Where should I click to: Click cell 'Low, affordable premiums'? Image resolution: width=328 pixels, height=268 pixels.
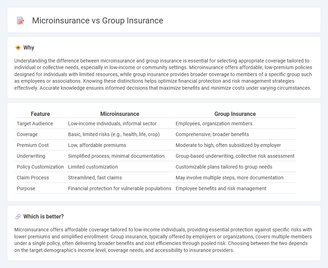pyautogui.click(x=120, y=145)
